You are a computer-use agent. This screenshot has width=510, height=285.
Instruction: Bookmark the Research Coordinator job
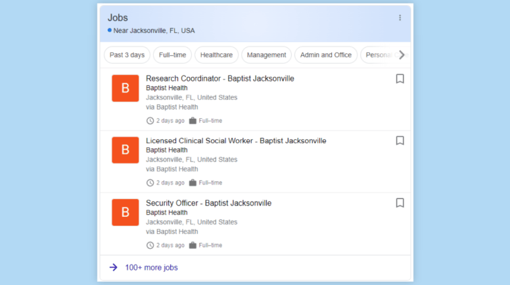coord(400,79)
